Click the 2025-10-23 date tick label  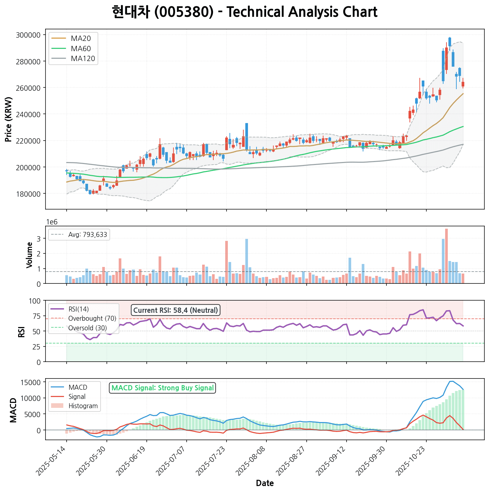coord(411,460)
